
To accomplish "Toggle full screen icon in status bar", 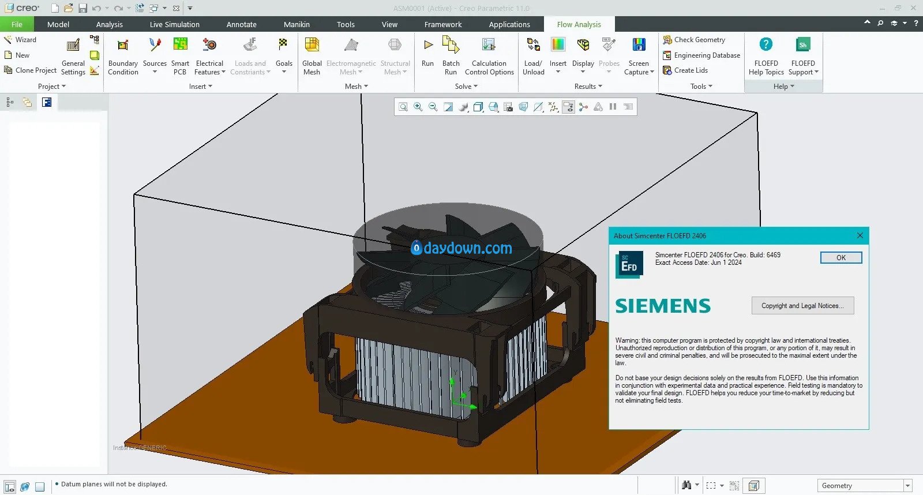I will tap(40, 486).
